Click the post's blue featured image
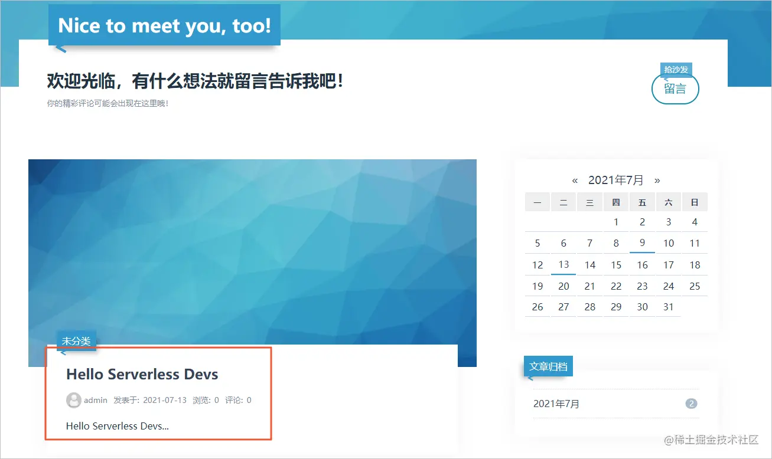Screen dimensions: 772x459 (x=252, y=251)
